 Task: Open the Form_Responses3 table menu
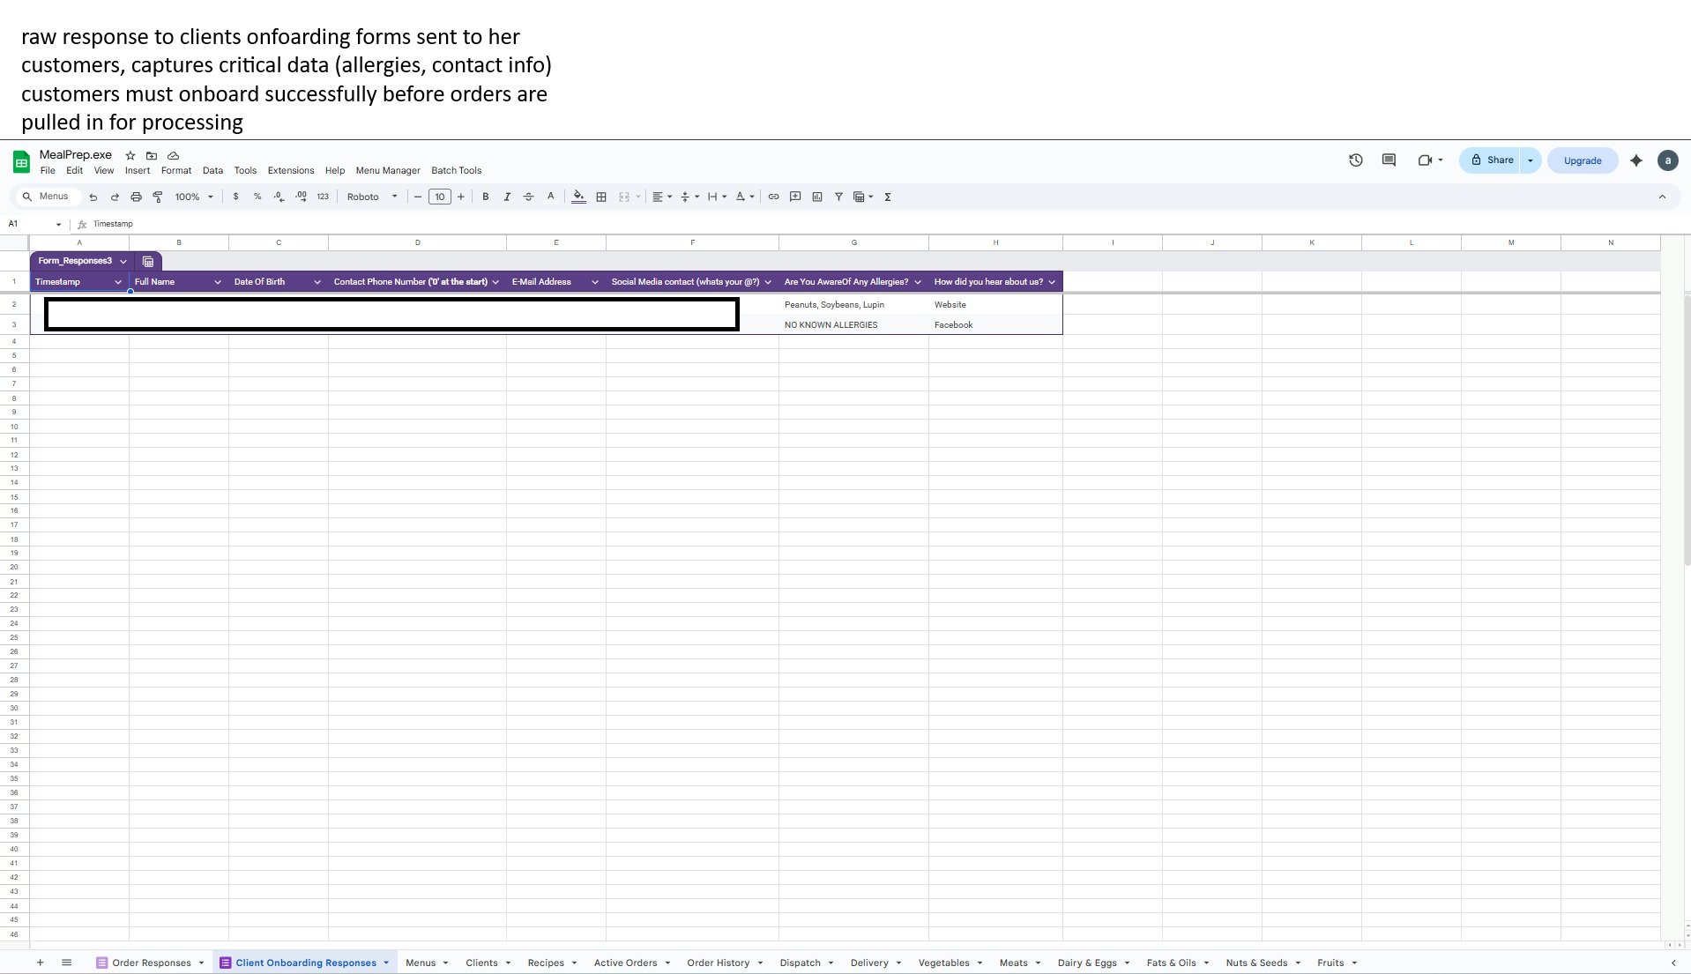click(x=123, y=261)
